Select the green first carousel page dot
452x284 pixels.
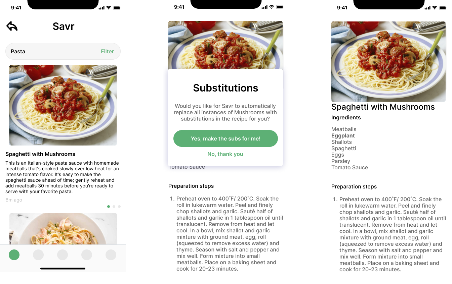click(109, 207)
